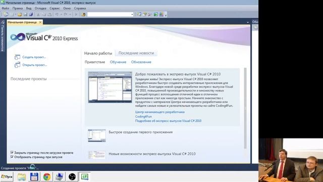323x182 pixels.
Task: Click the Быстрое создание первого приложения thumbnail
Action: point(97,135)
